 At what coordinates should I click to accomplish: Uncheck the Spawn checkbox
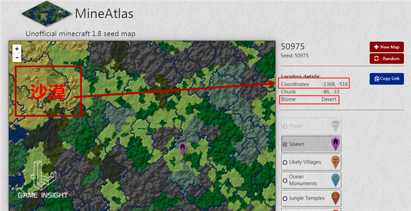(285, 144)
